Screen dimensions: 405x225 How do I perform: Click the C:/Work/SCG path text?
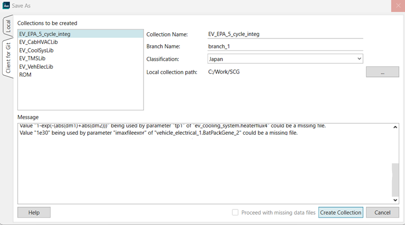click(x=224, y=72)
